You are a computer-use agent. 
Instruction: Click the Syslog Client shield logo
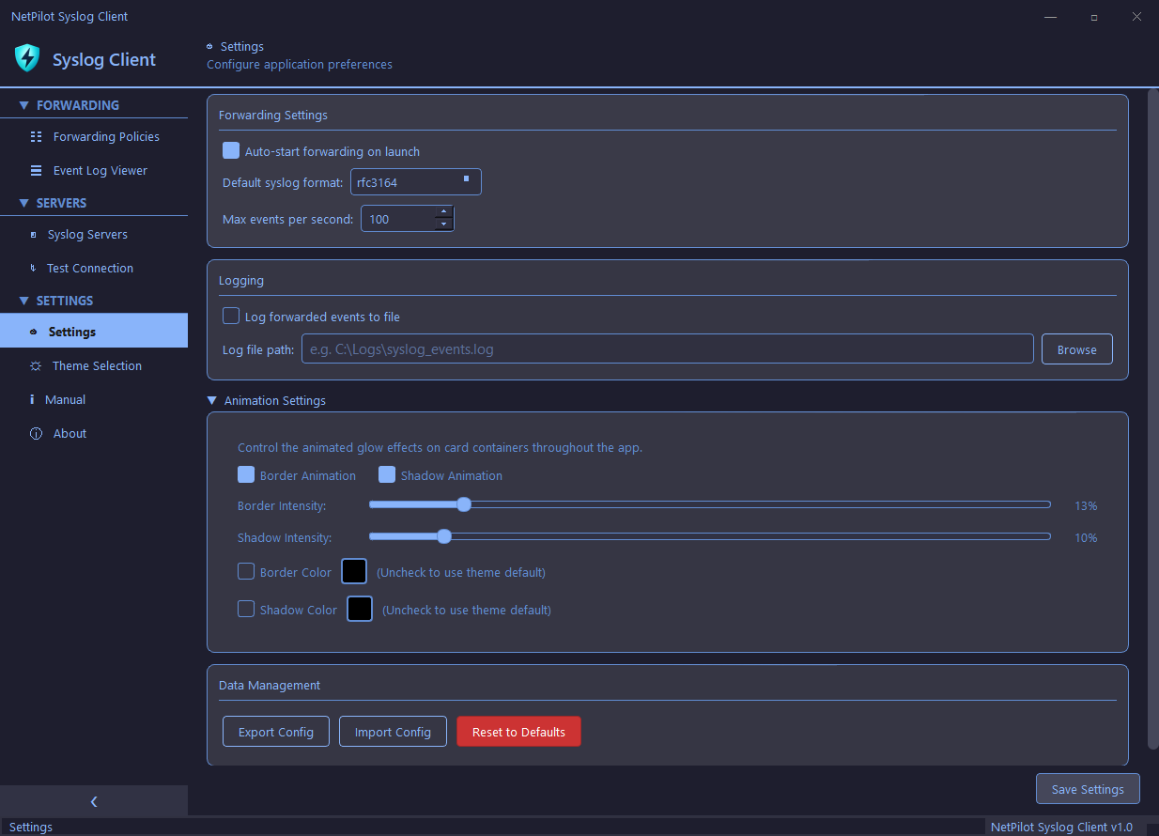coord(27,58)
